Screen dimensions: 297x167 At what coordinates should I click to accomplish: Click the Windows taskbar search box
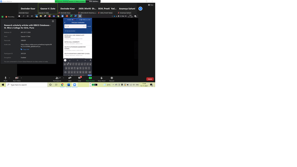pyautogui.click(x=27, y=85)
